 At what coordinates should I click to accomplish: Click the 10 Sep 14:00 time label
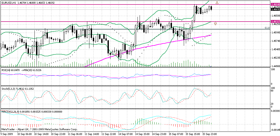[x=41, y=134]
